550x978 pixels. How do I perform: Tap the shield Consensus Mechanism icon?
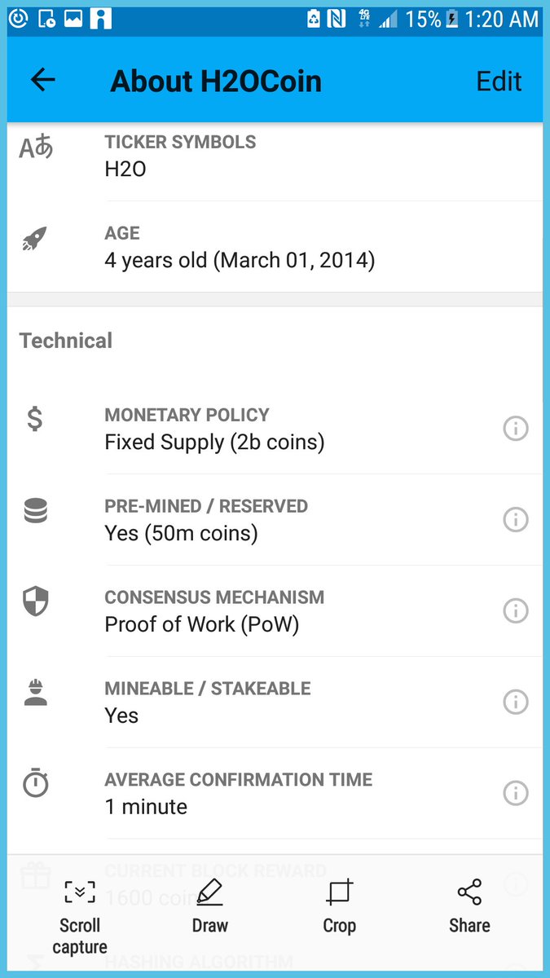[x=35, y=601]
